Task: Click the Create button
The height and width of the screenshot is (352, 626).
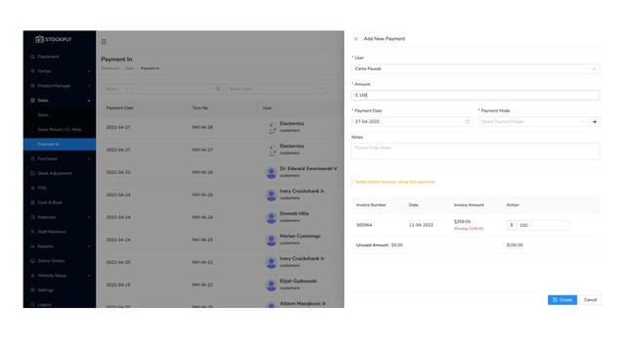Action: [x=562, y=300]
